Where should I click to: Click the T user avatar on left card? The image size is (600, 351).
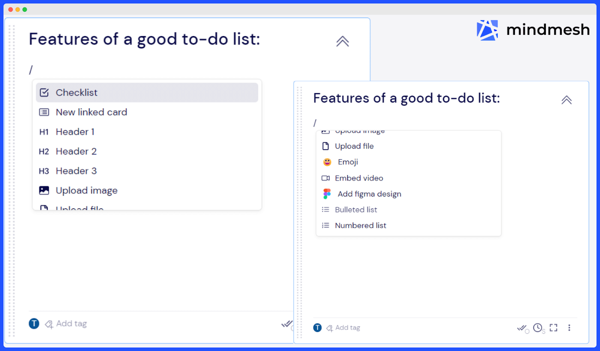click(x=34, y=324)
